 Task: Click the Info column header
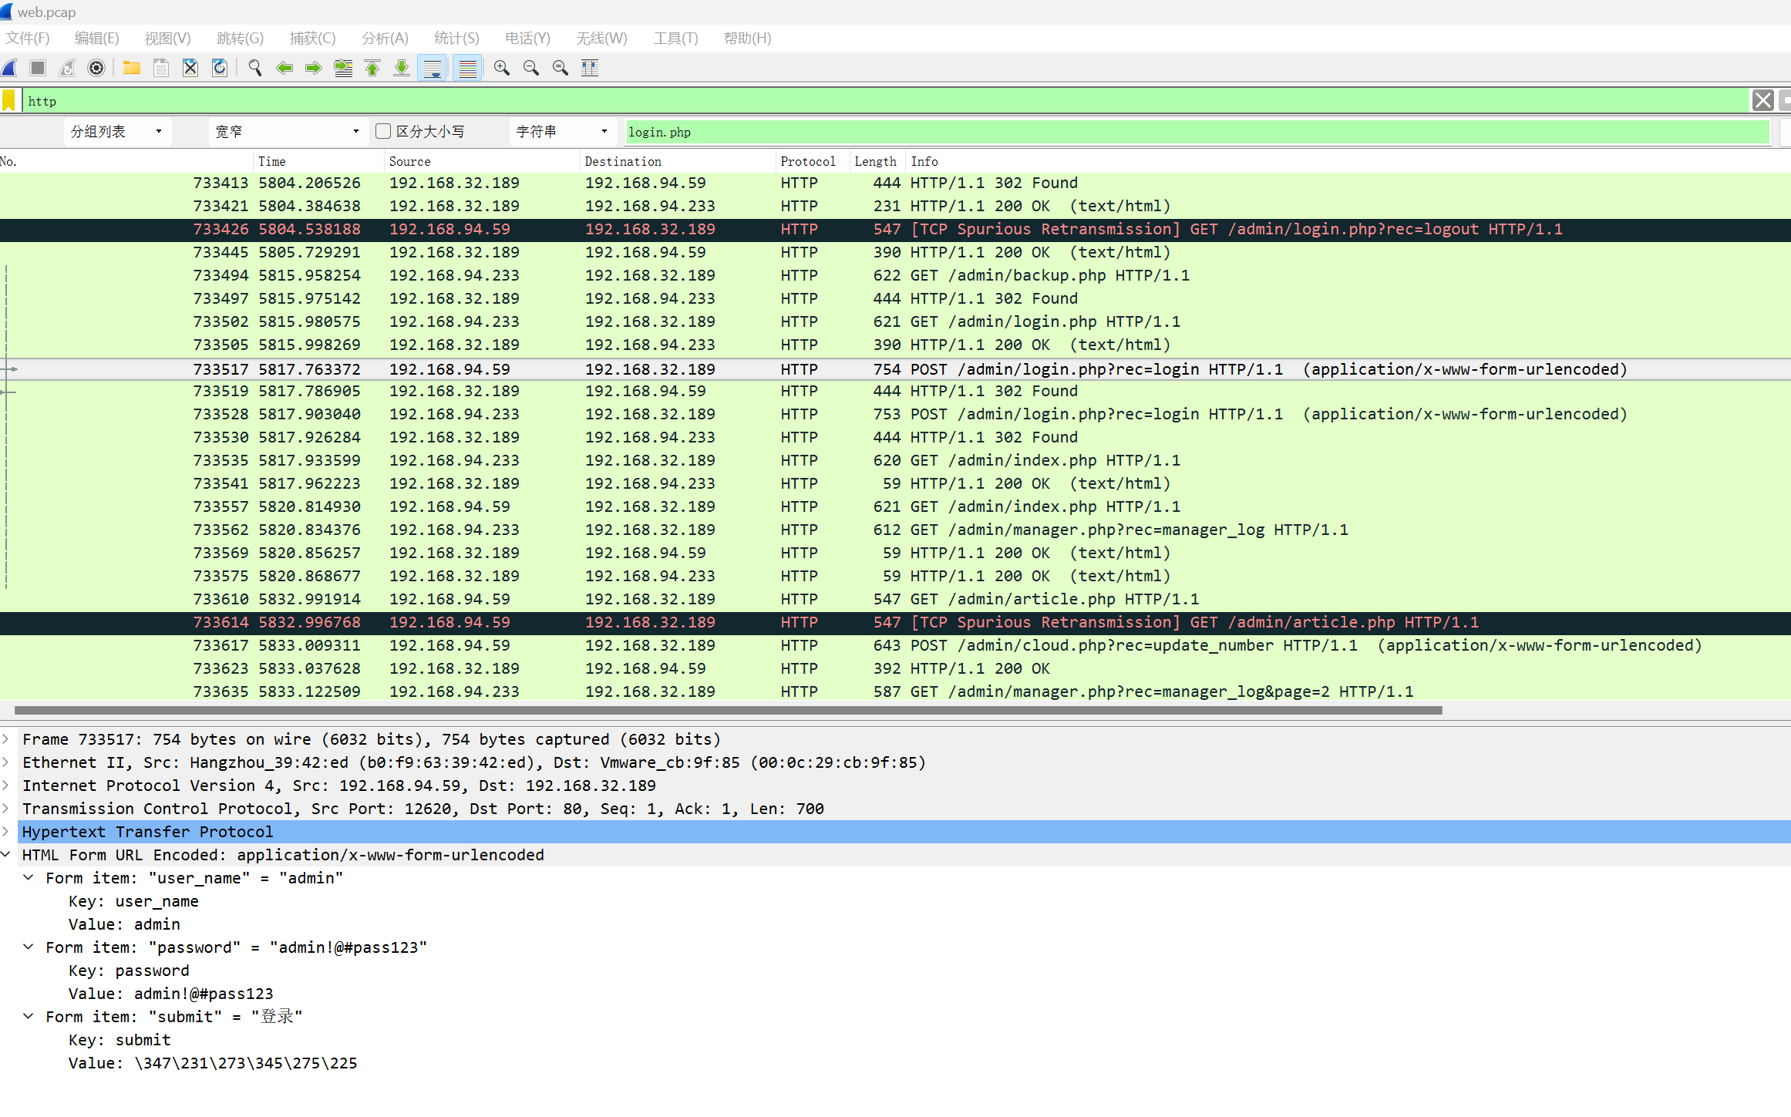924,161
